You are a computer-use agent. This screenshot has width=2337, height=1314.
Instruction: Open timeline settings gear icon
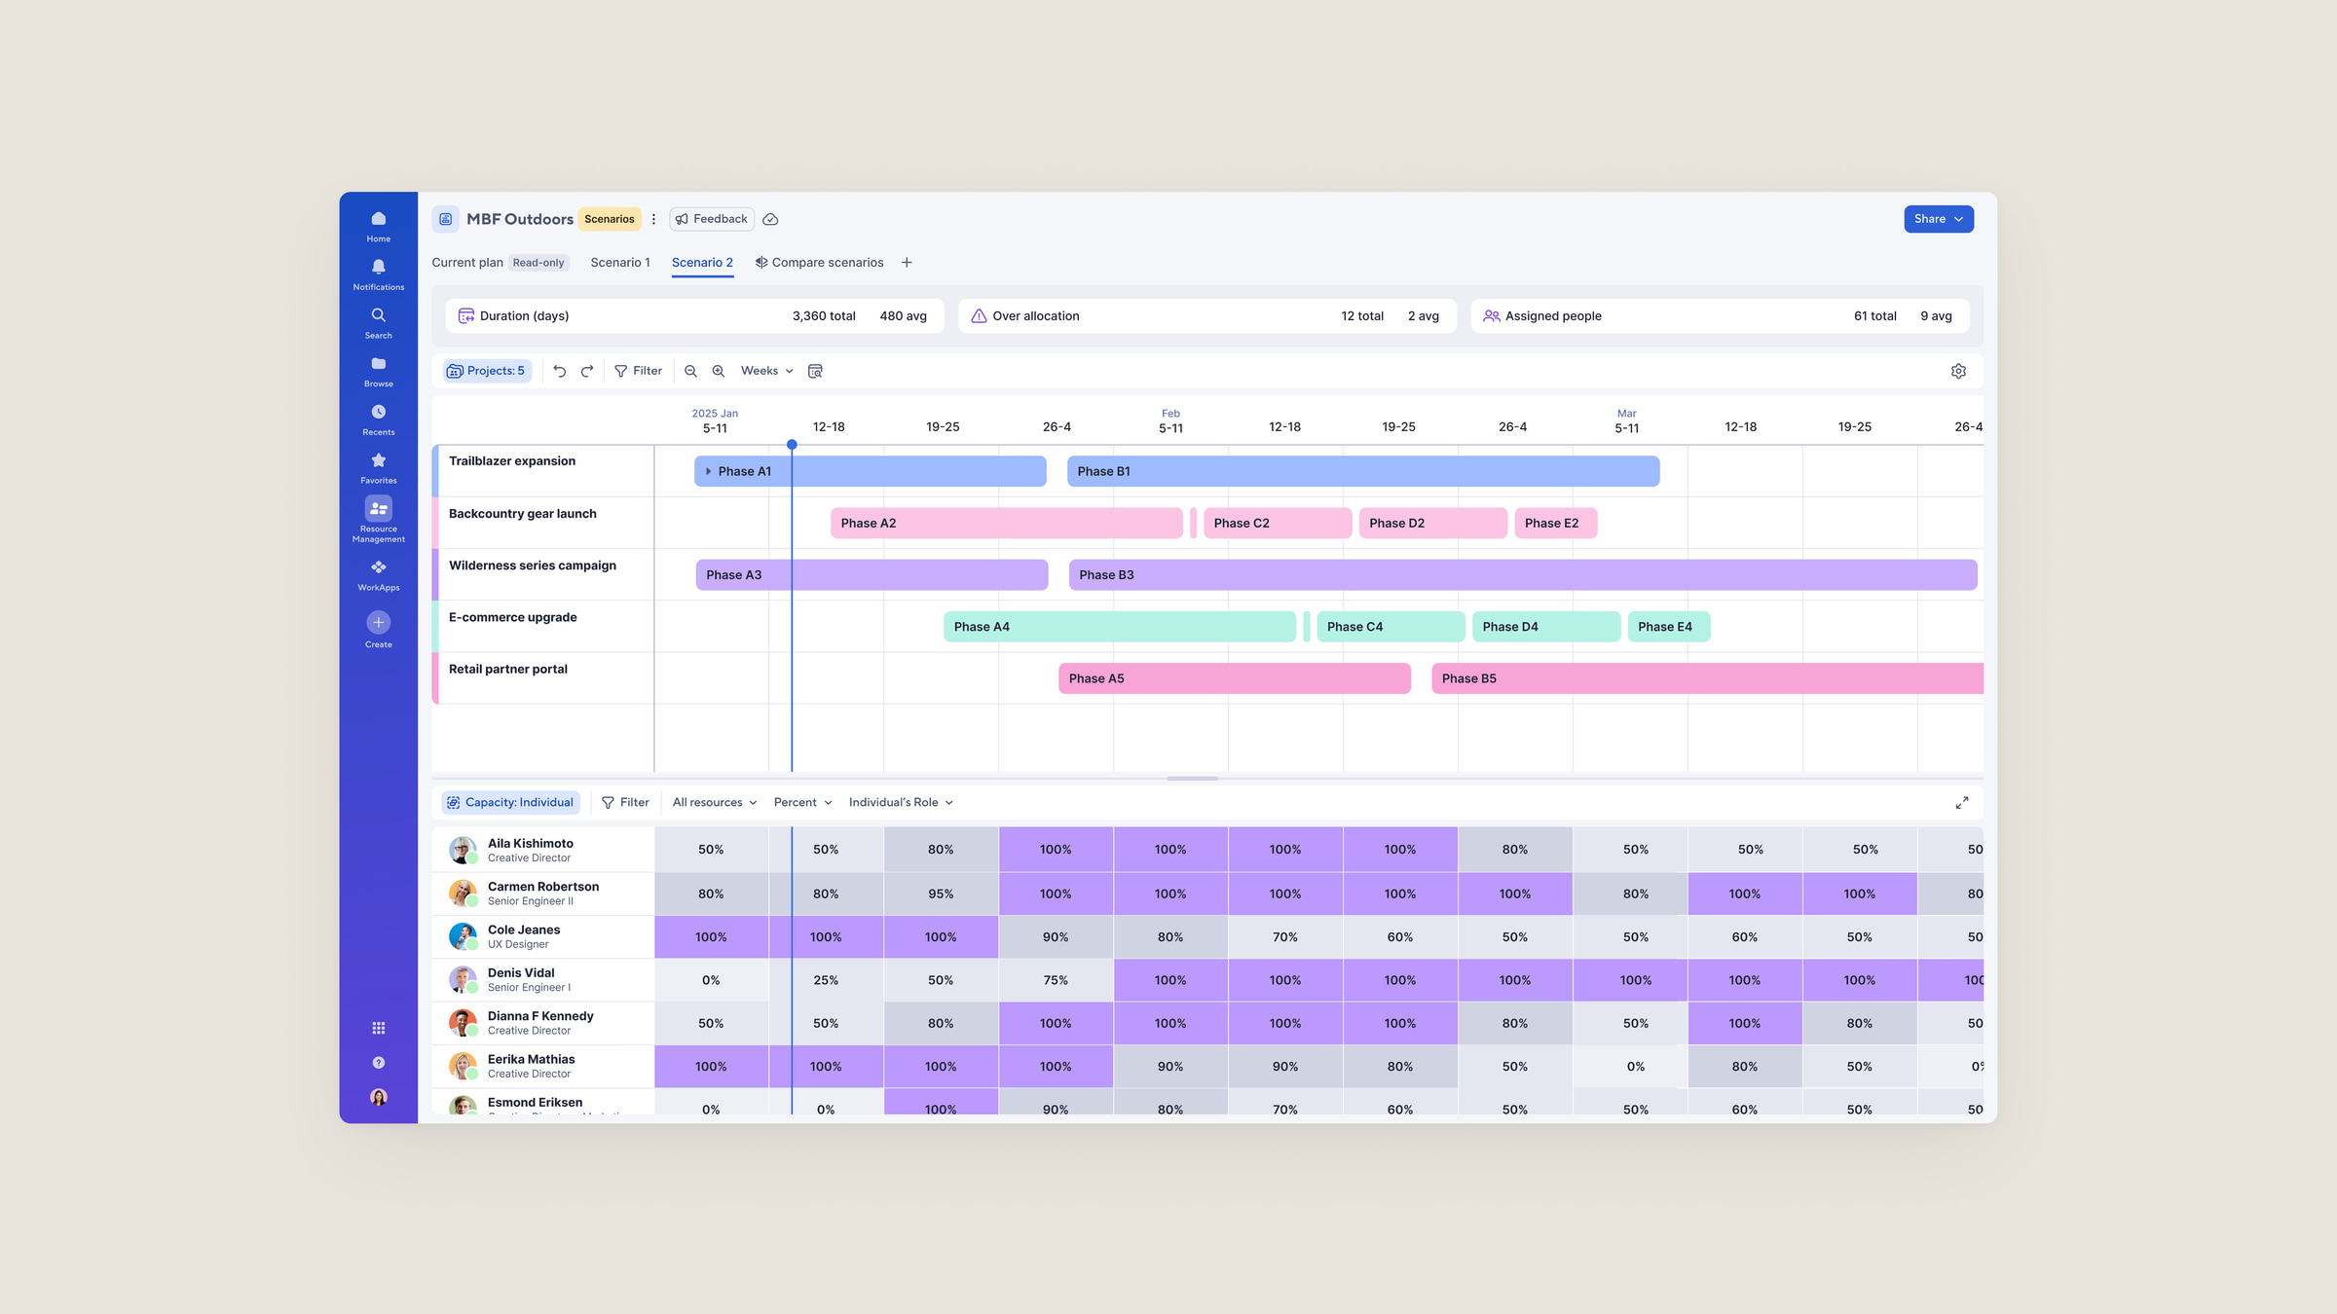coord(1958,371)
